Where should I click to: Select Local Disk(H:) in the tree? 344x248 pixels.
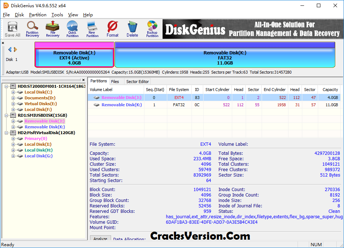tap(38, 150)
